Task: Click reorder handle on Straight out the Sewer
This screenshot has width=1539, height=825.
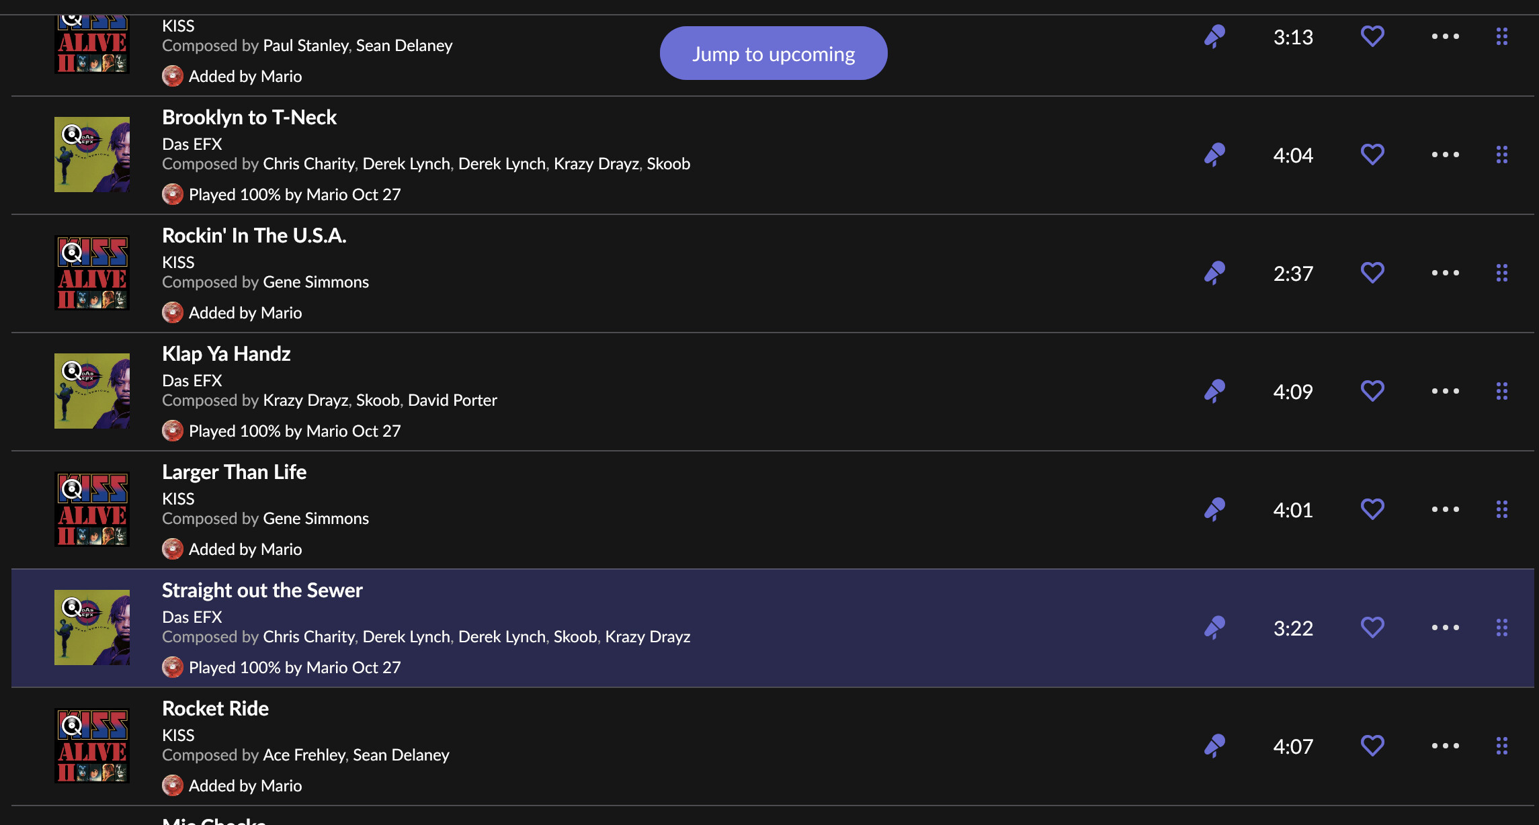Action: [x=1502, y=628]
